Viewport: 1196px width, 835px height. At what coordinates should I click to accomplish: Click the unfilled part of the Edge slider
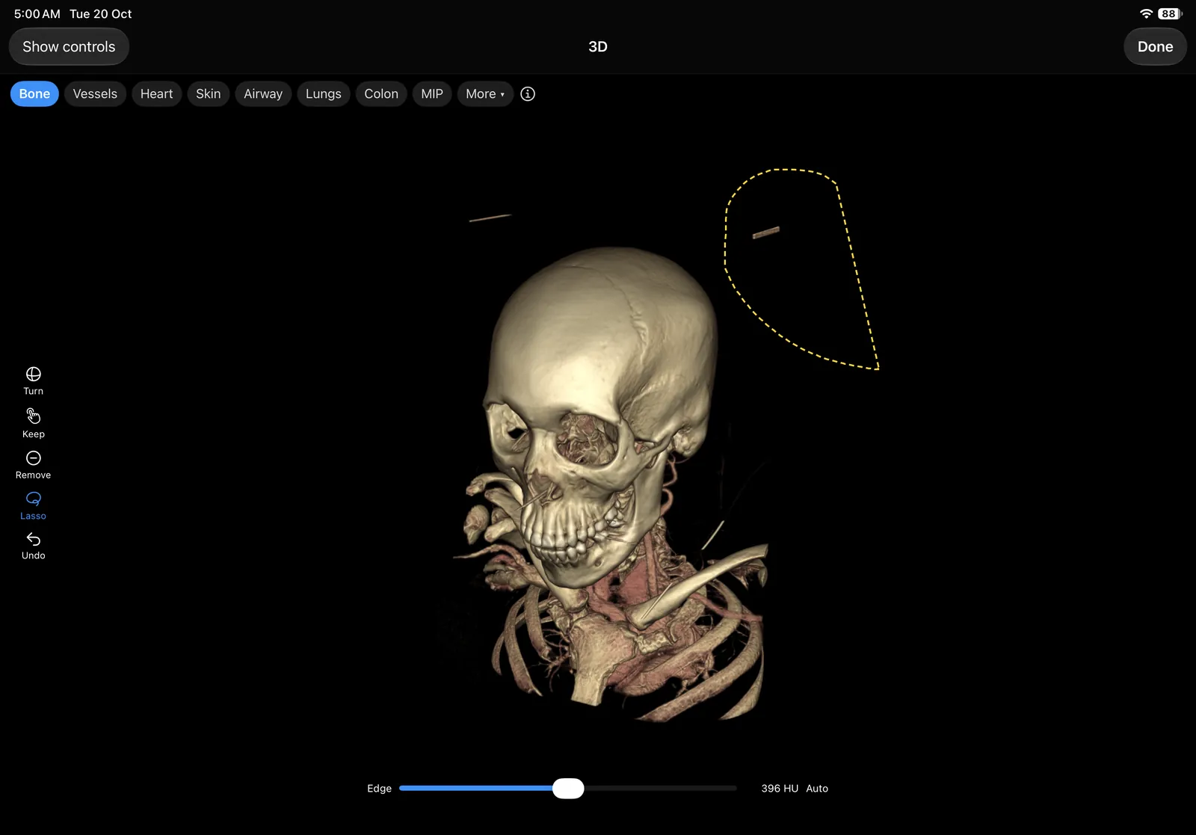660,788
